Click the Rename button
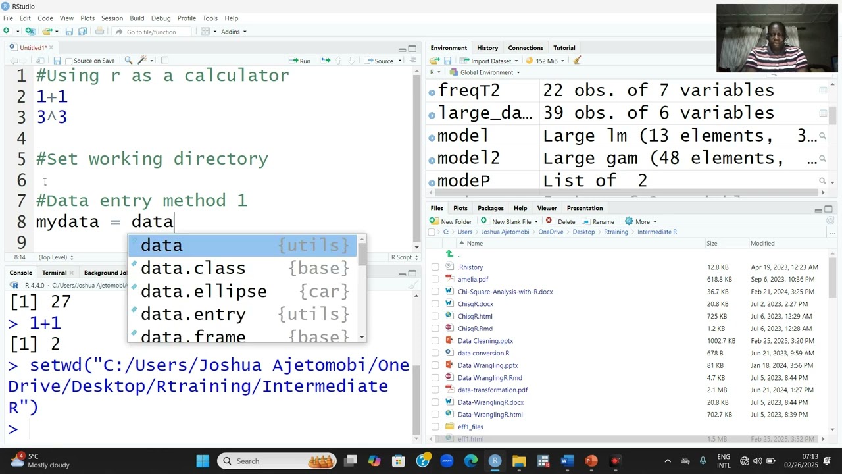Viewport: 842px width, 474px height. coord(598,221)
